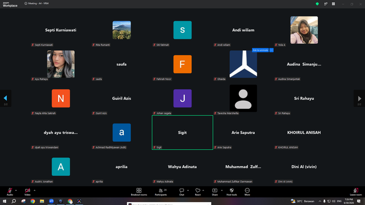
Task: Click Siti fatimah's S avatar
Action: [182, 30]
